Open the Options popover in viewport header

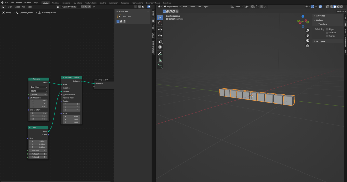(340, 11)
